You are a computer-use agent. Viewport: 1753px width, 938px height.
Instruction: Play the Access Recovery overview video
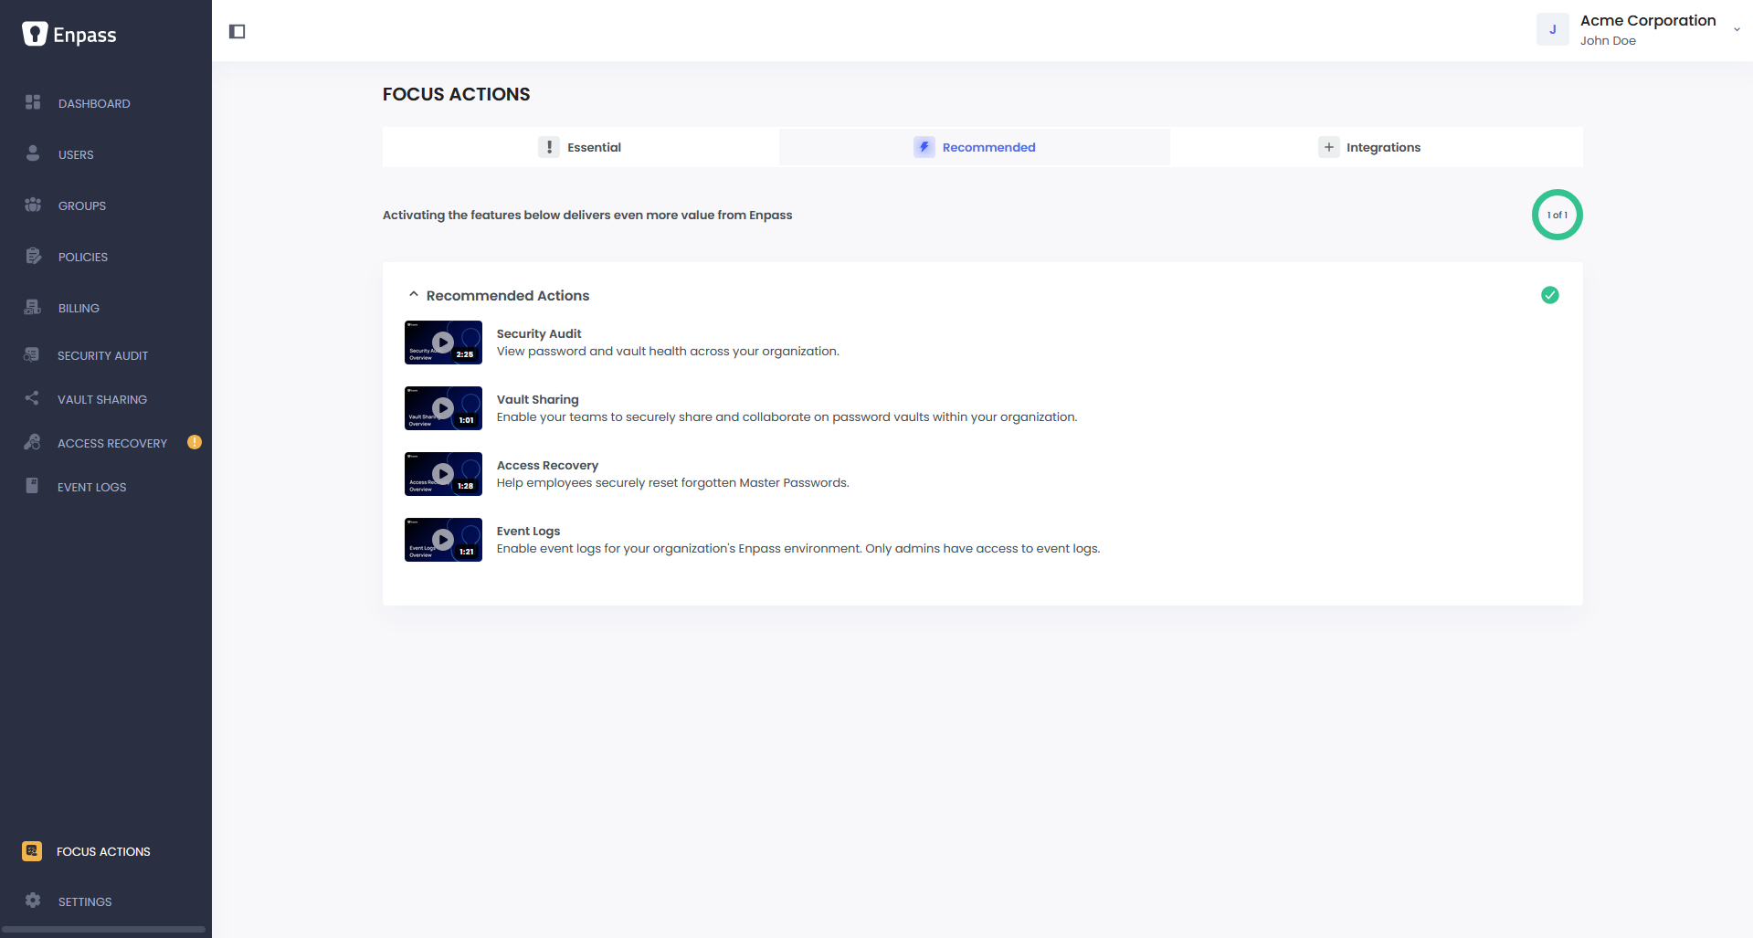(443, 474)
